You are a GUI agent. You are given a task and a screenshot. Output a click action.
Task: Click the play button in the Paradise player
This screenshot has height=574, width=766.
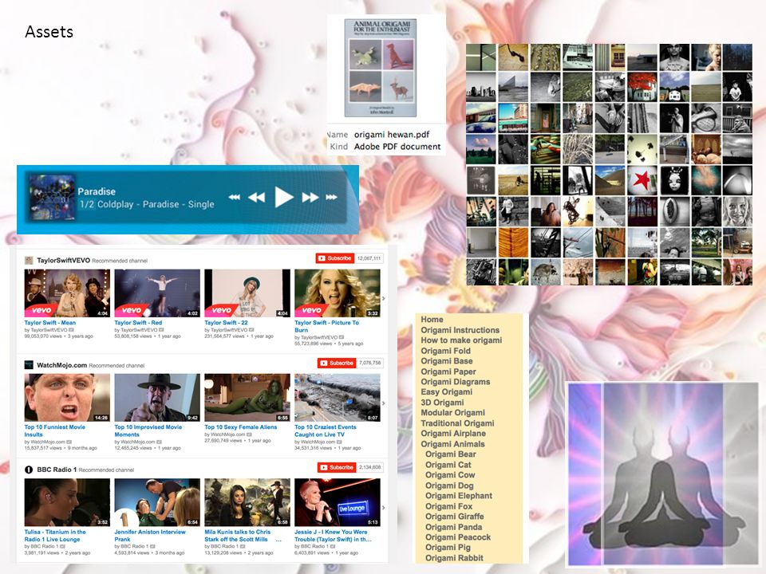(x=284, y=197)
